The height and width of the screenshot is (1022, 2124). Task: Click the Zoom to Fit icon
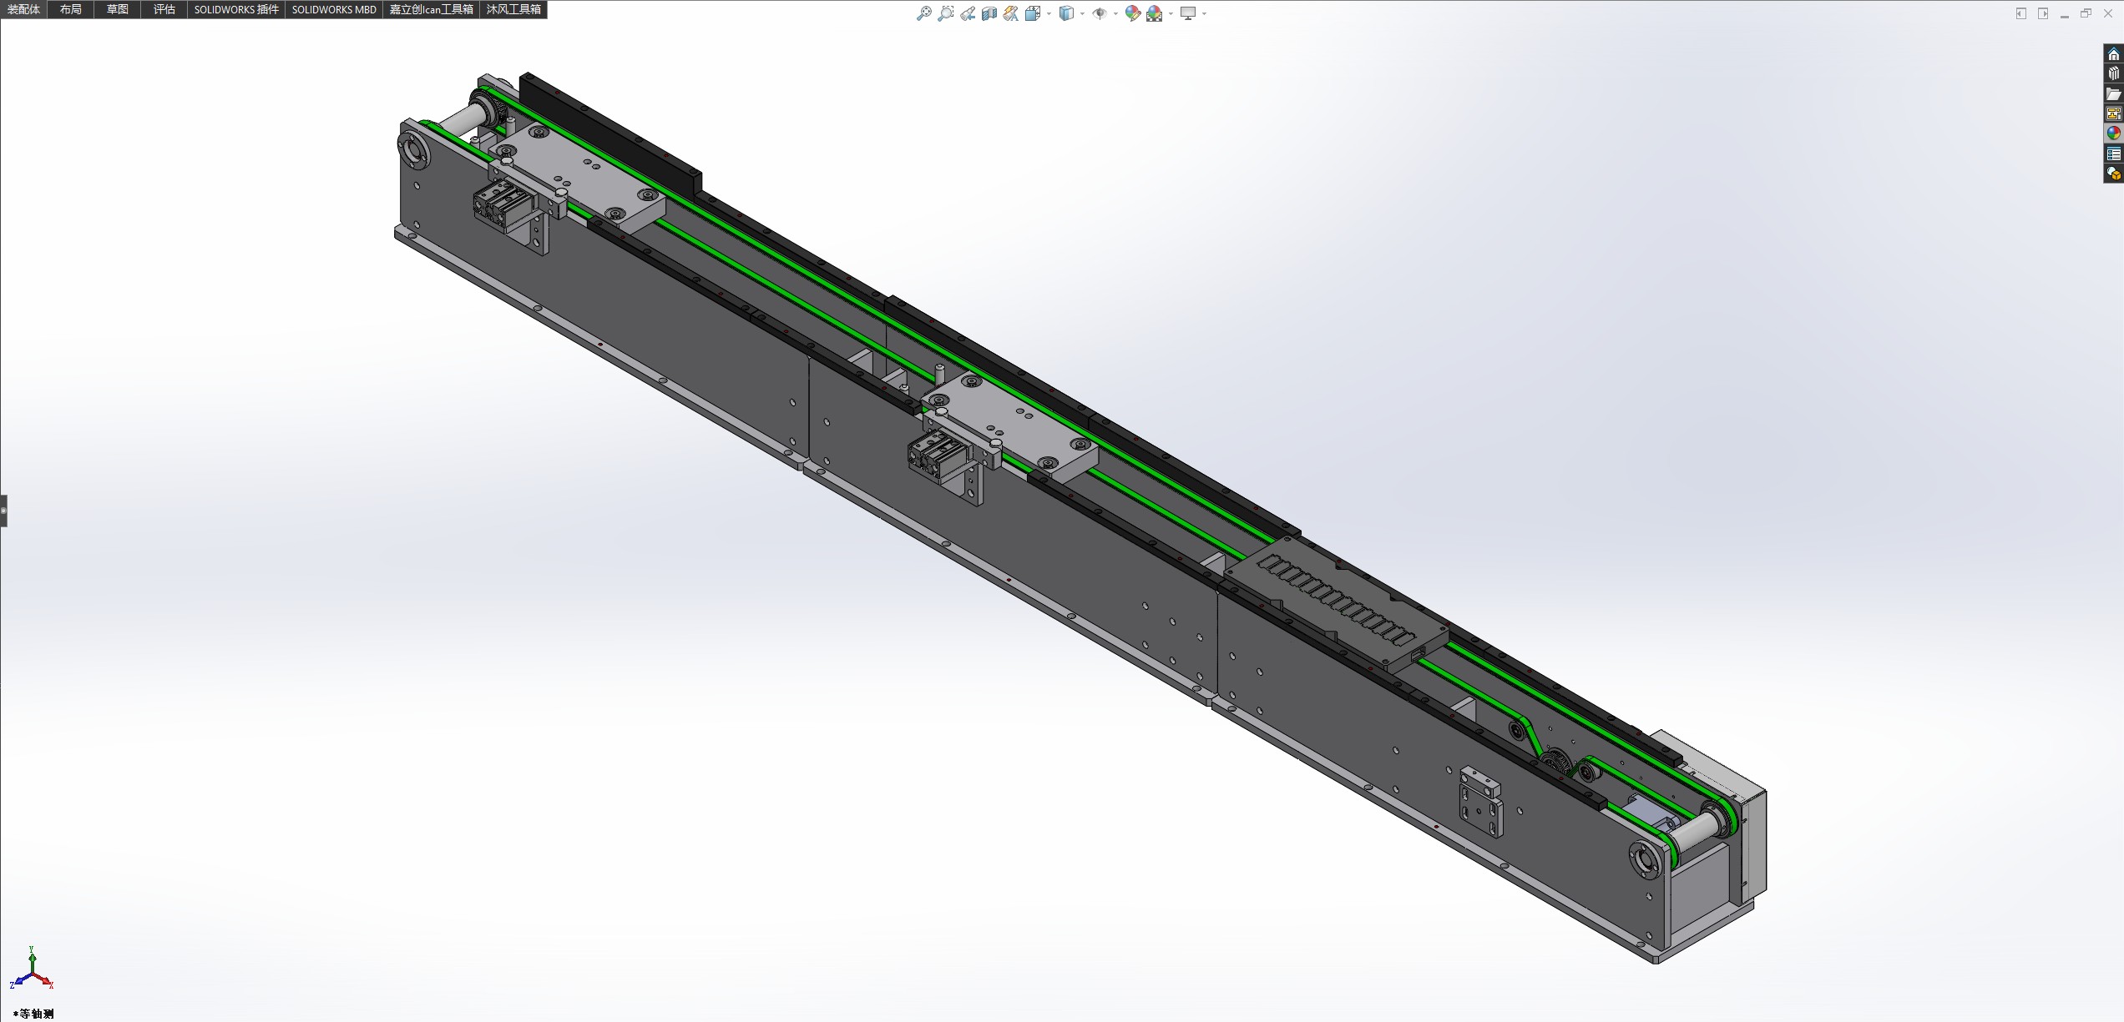coord(924,13)
